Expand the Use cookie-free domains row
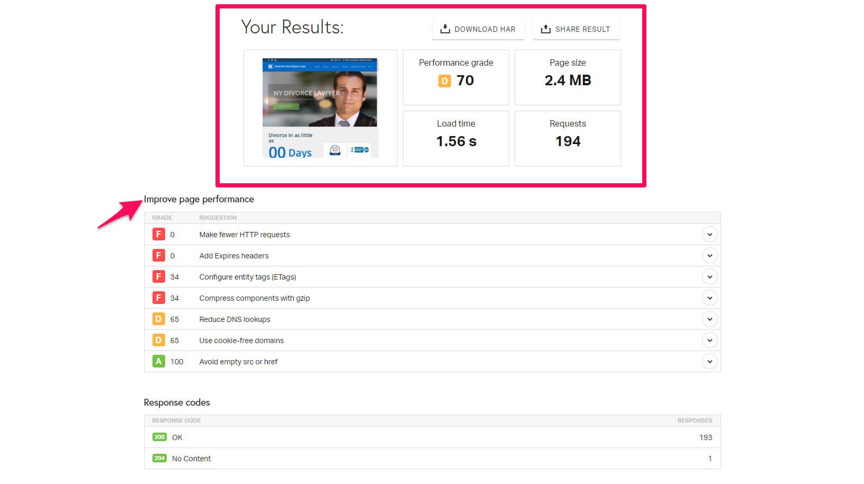 click(710, 340)
